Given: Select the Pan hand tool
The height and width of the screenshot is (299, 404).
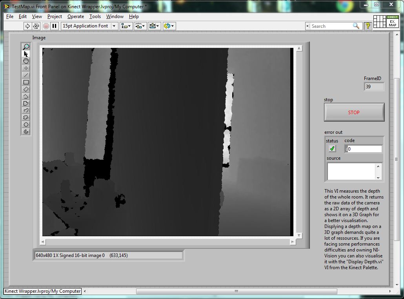Looking at the screenshot, I should coord(26,61).
